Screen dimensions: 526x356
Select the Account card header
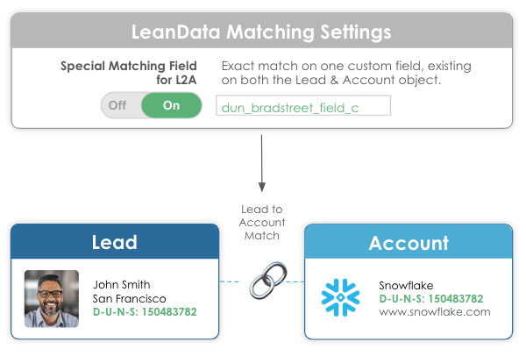pyautogui.click(x=408, y=243)
